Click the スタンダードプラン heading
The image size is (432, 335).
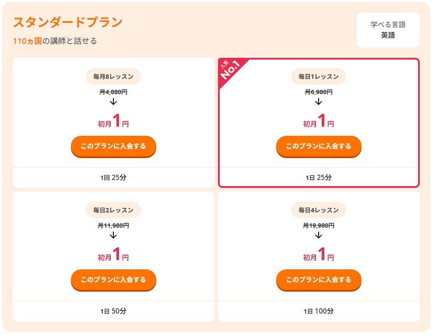[x=68, y=22]
